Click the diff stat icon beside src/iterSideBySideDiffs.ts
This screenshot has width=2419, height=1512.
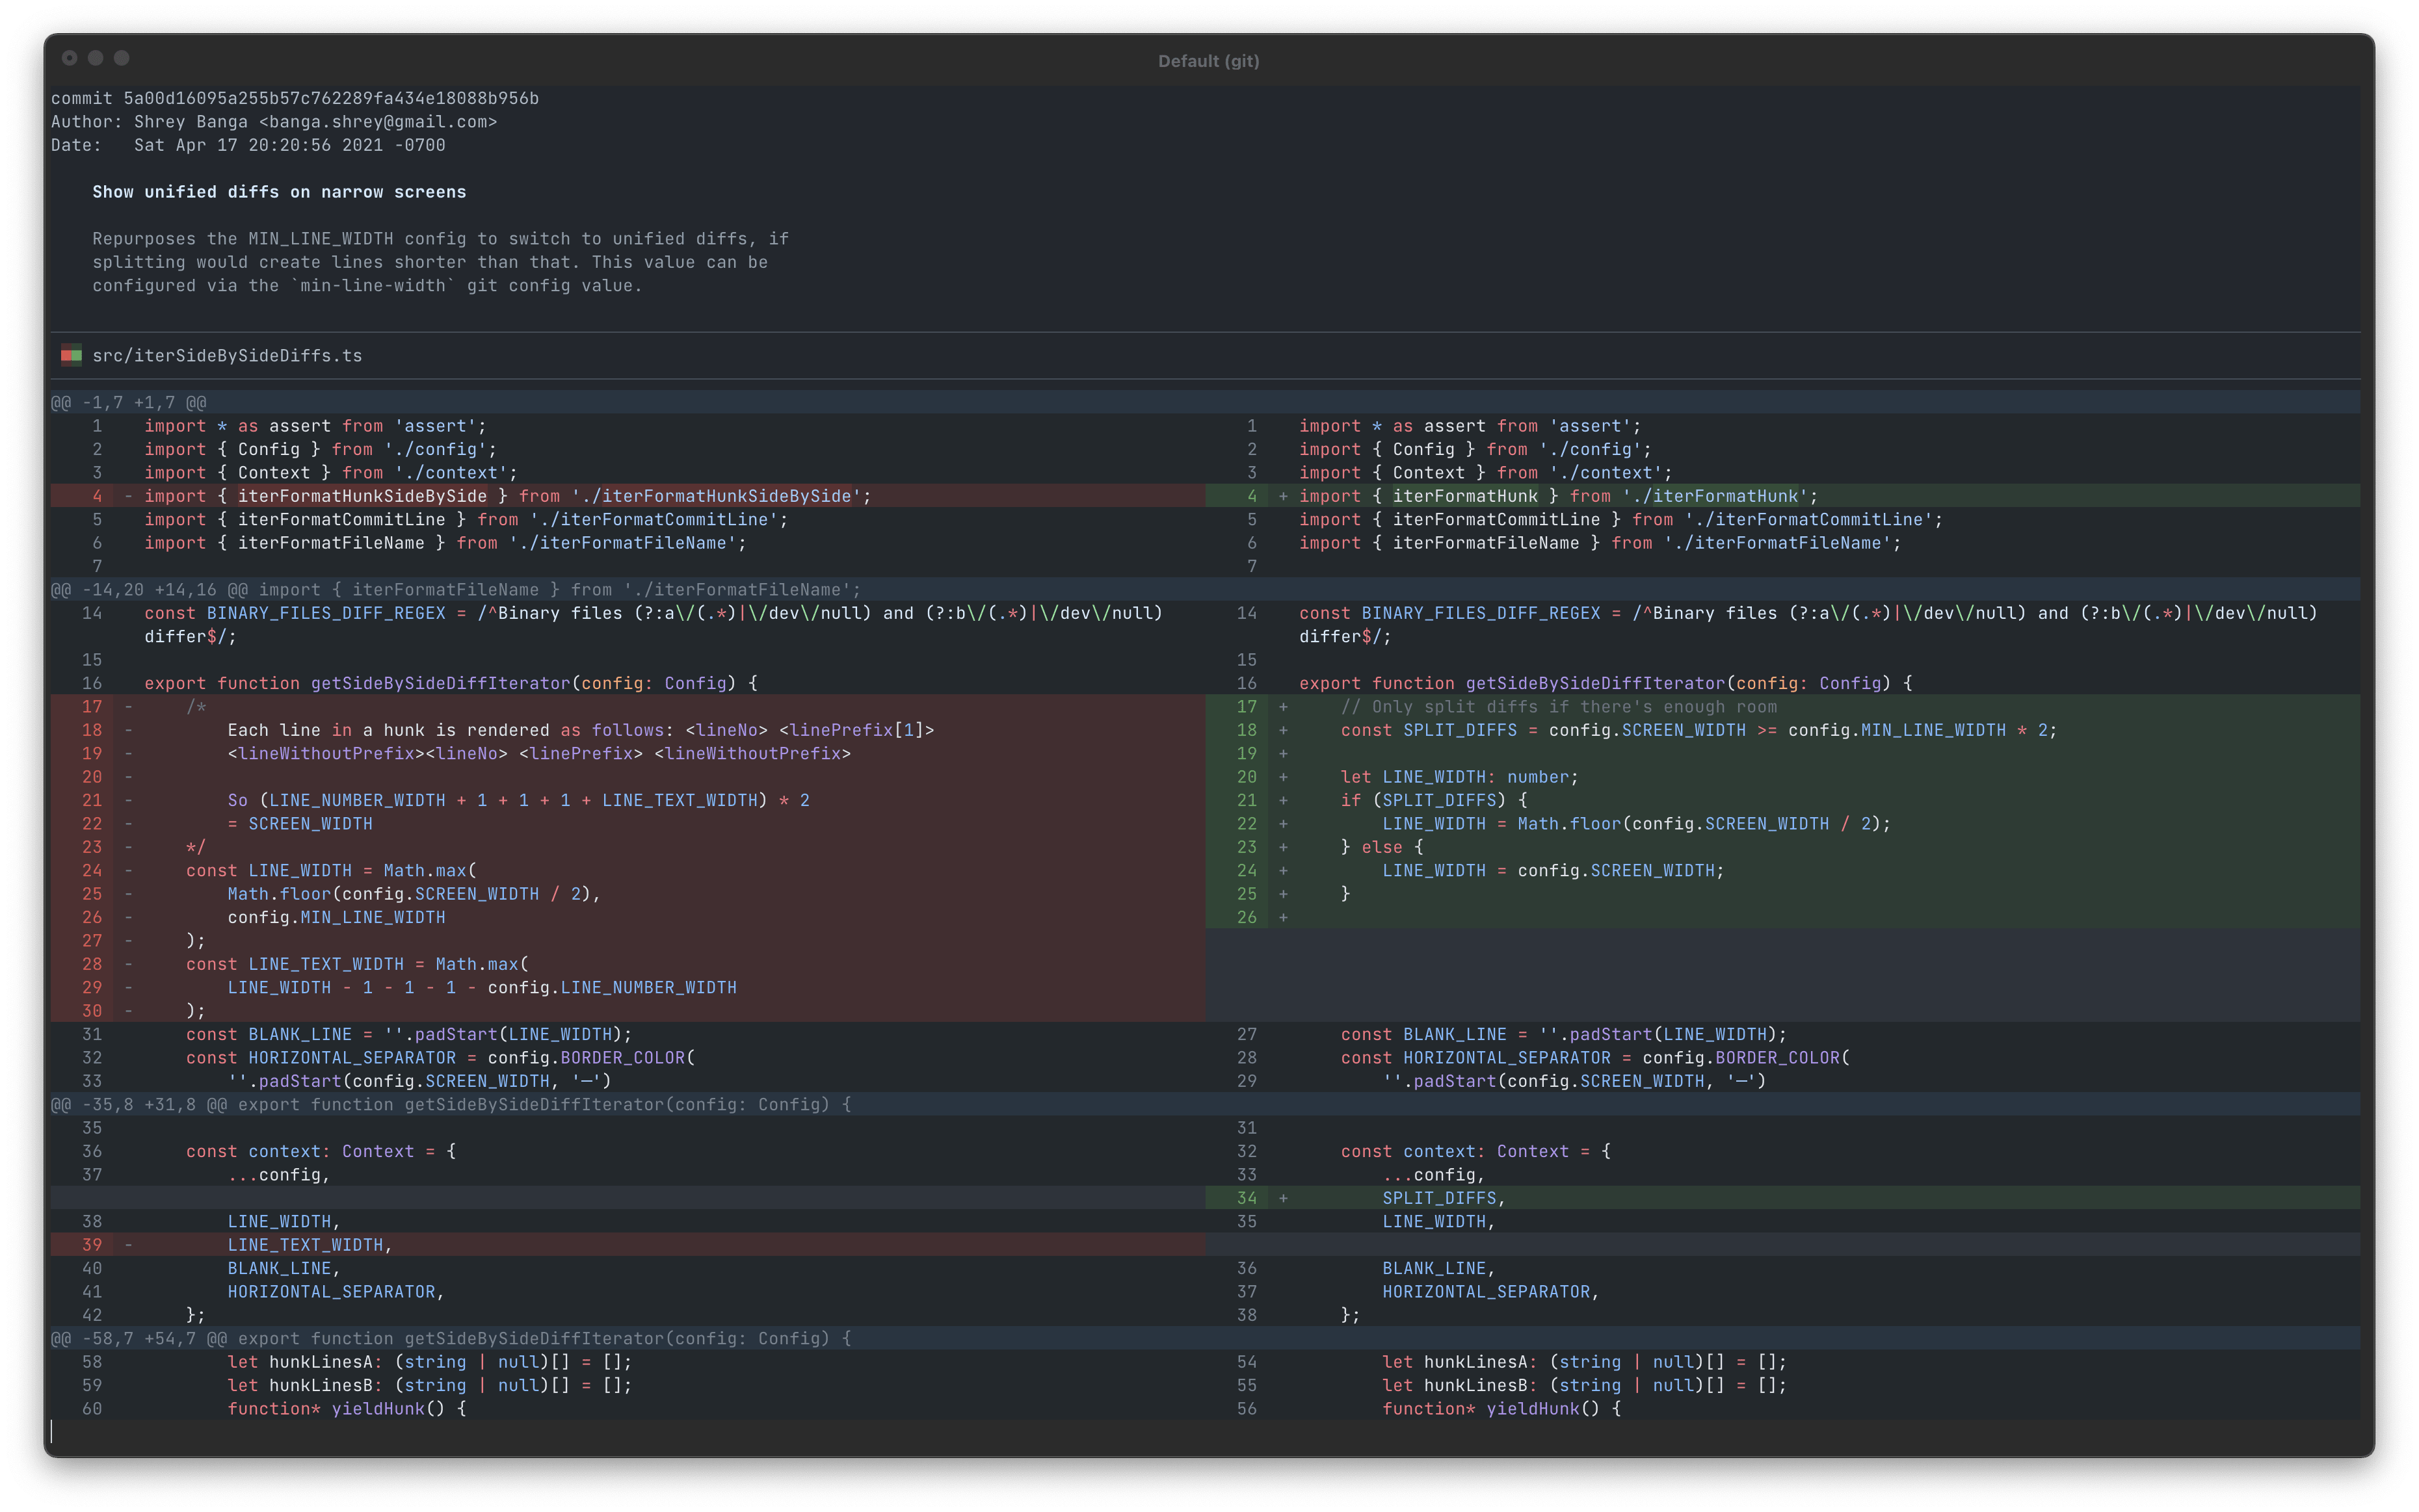click(x=71, y=355)
